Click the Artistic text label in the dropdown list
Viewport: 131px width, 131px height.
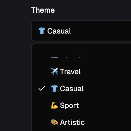pyautogui.click(x=72, y=122)
